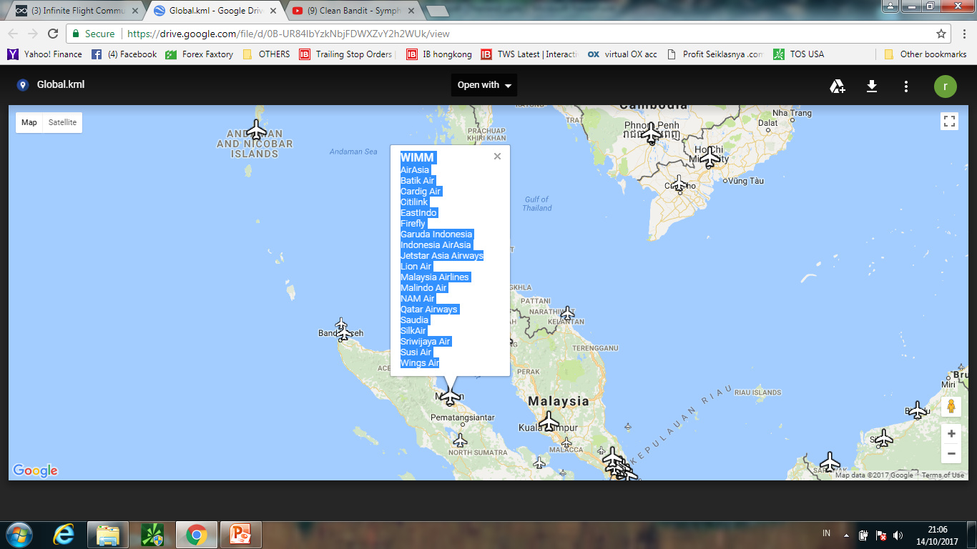Screen dimensions: 977x549
Task: Open the Chrome customize menu
Action: tap(964, 34)
